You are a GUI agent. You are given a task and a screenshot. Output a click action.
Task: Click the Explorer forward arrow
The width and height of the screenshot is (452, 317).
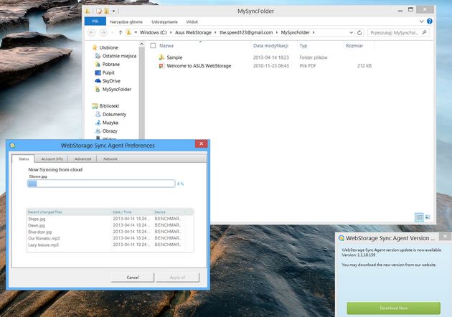(103, 32)
